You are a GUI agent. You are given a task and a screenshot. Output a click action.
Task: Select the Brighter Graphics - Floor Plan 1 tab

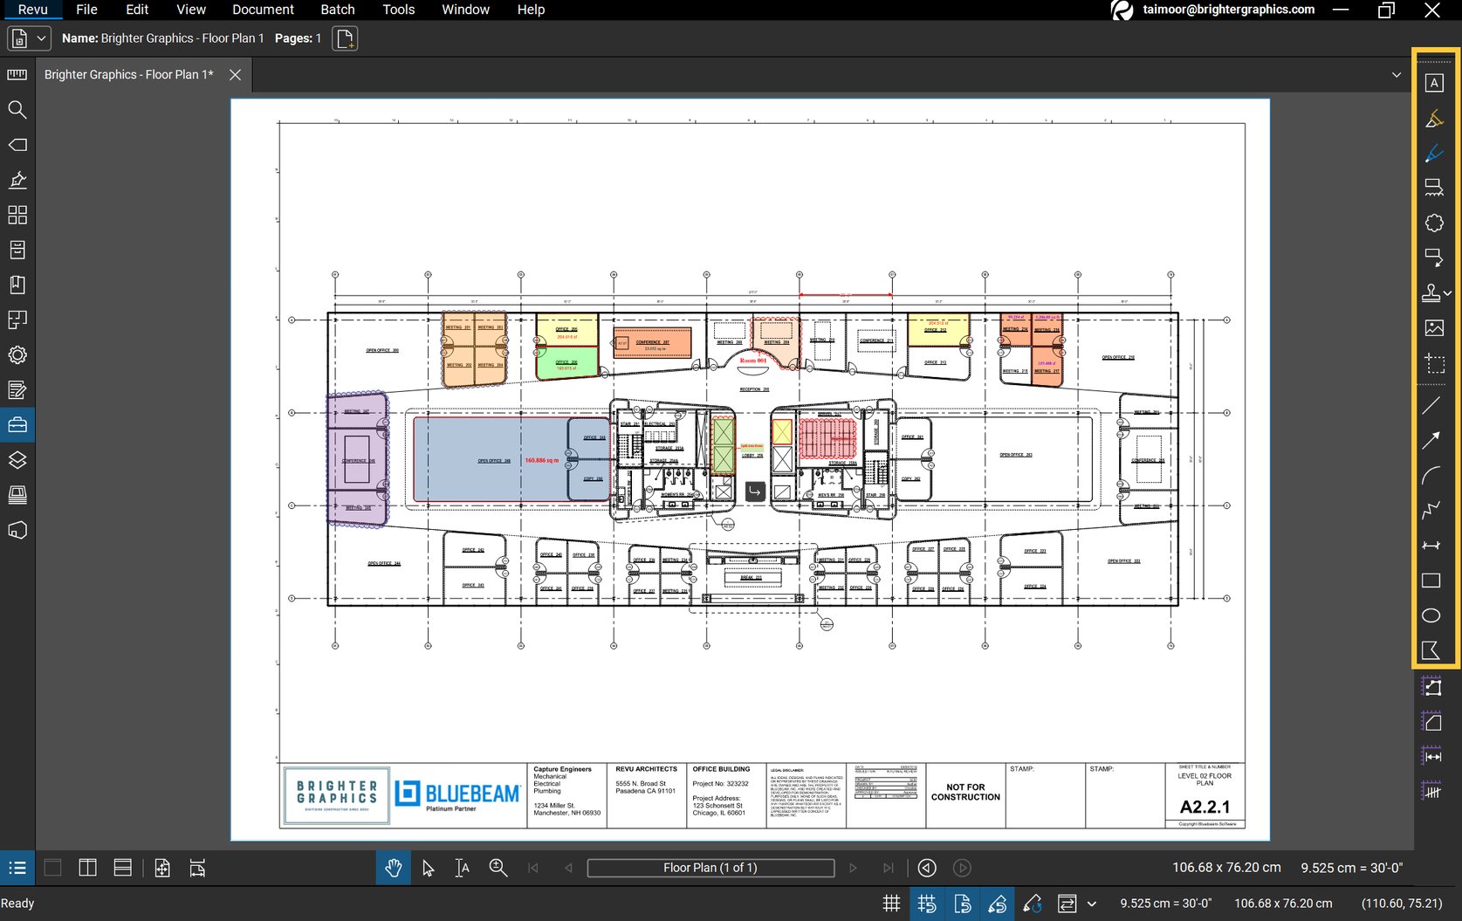click(x=127, y=75)
